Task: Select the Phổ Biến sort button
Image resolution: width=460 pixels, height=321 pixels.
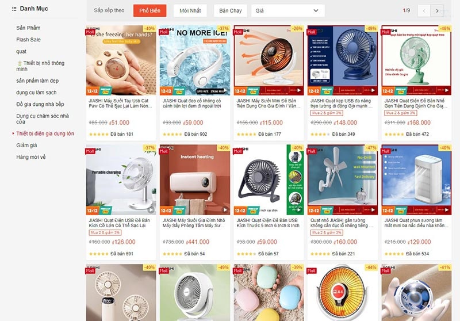Action: point(149,10)
